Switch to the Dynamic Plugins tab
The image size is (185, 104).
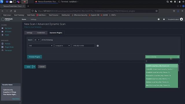click(x=56, y=33)
